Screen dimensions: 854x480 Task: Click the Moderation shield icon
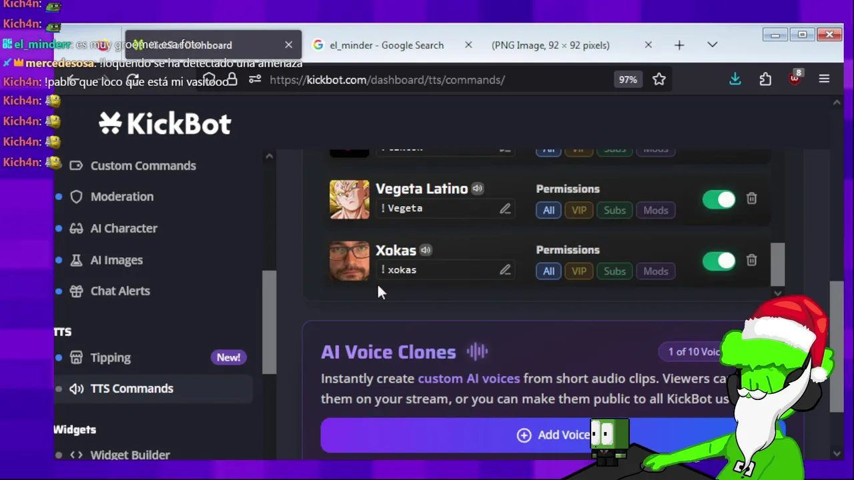(76, 197)
